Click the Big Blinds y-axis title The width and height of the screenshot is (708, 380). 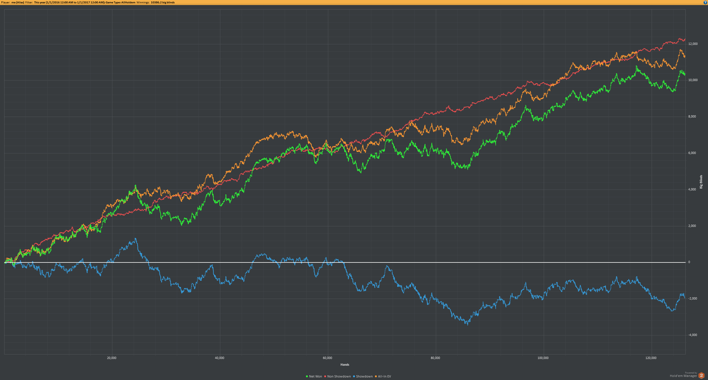click(x=701, y=182)
